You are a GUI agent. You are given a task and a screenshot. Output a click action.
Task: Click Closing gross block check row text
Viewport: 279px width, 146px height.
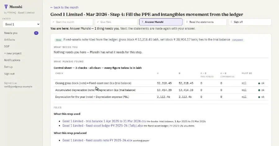click(x=93, y=83)
